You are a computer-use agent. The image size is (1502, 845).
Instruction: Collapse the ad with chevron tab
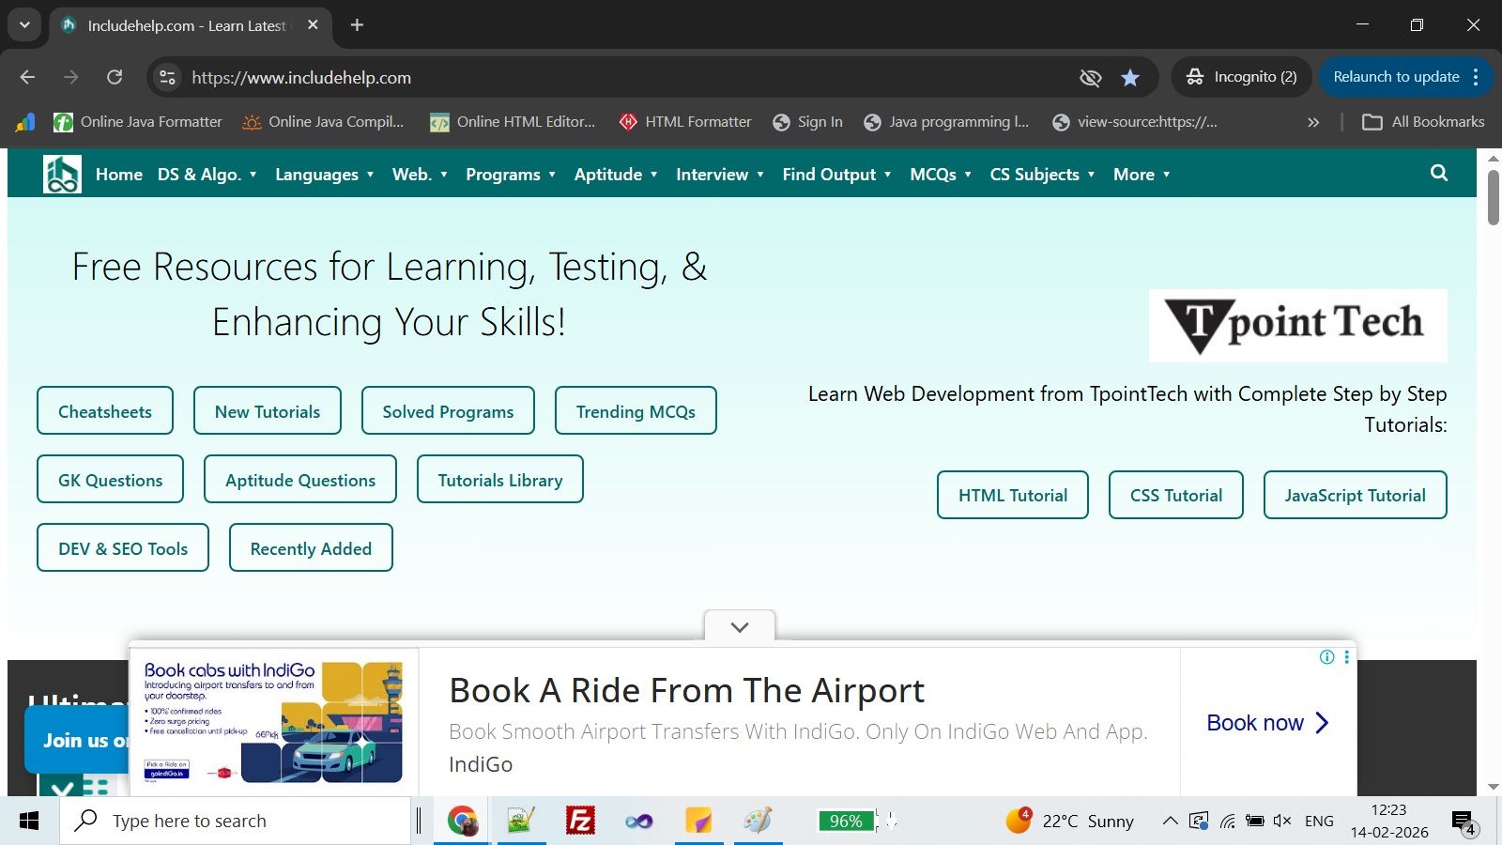coord(740,626)
